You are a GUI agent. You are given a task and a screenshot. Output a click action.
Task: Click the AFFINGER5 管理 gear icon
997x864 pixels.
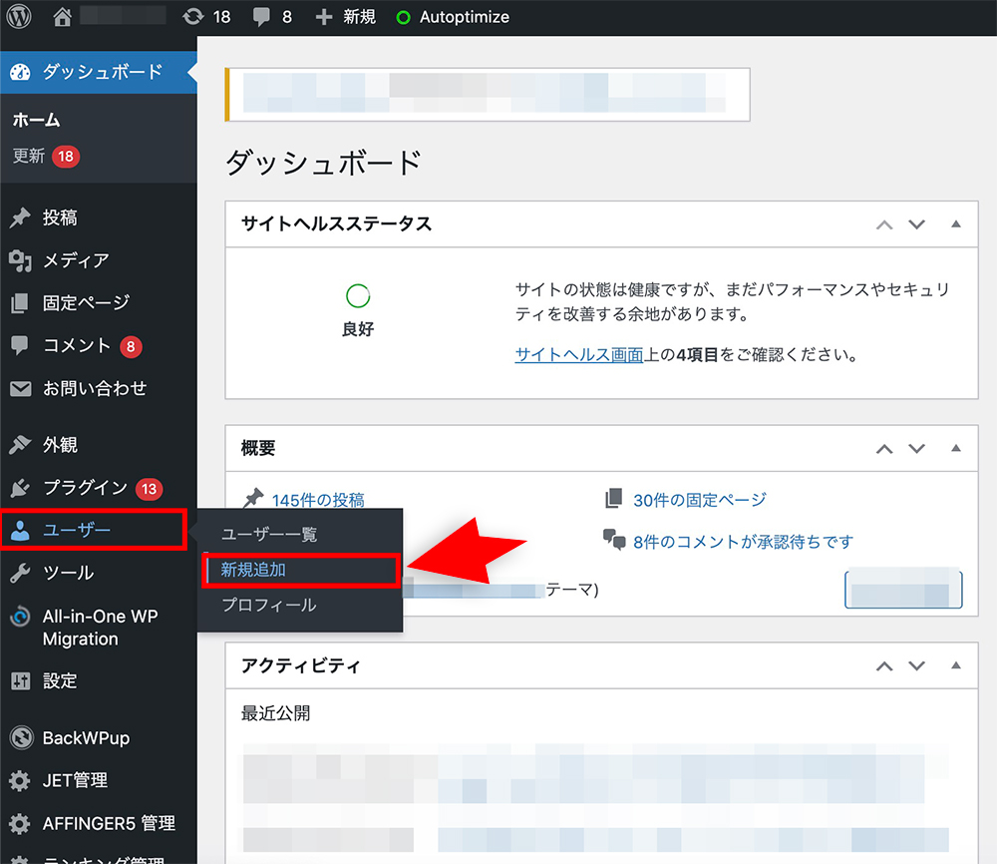pyautogui.click(x=20, y=823)
